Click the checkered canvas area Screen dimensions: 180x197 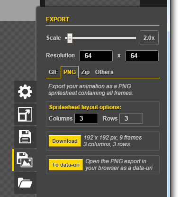[18, 51]
